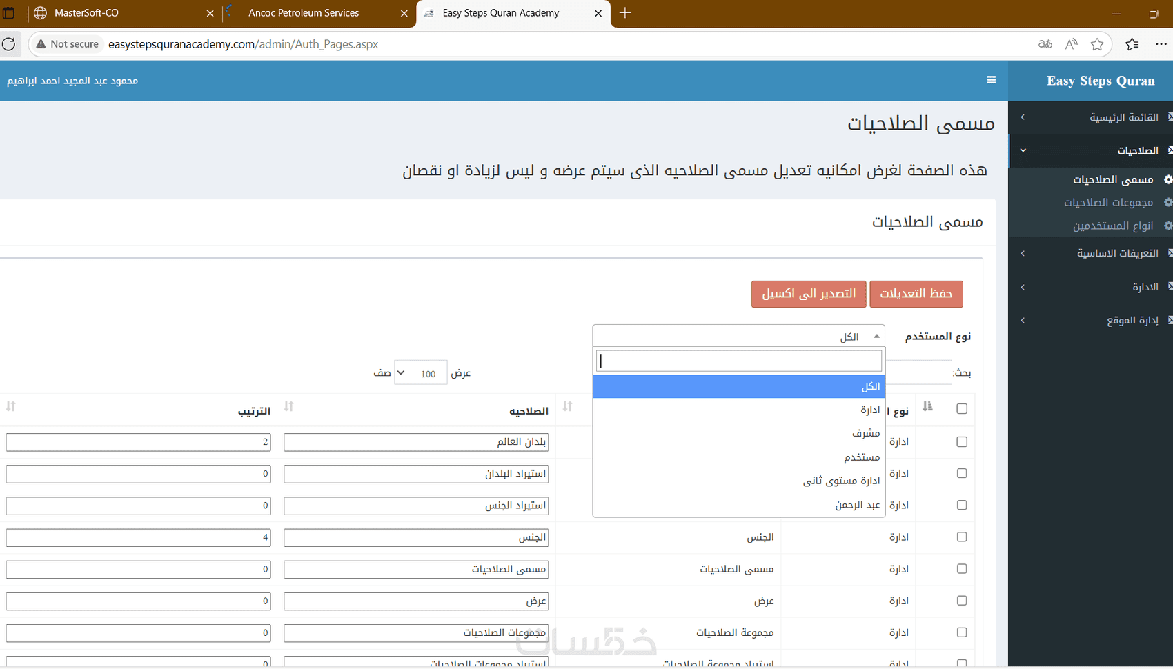Screen dimensions: 1173x669
Task: Select عبد الرحمن in the dropdown list
Action: click(738, 505)
